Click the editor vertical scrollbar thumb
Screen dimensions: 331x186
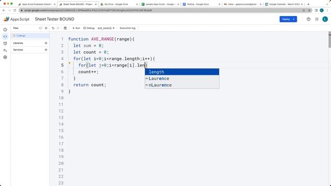click(x=330, y=39)
